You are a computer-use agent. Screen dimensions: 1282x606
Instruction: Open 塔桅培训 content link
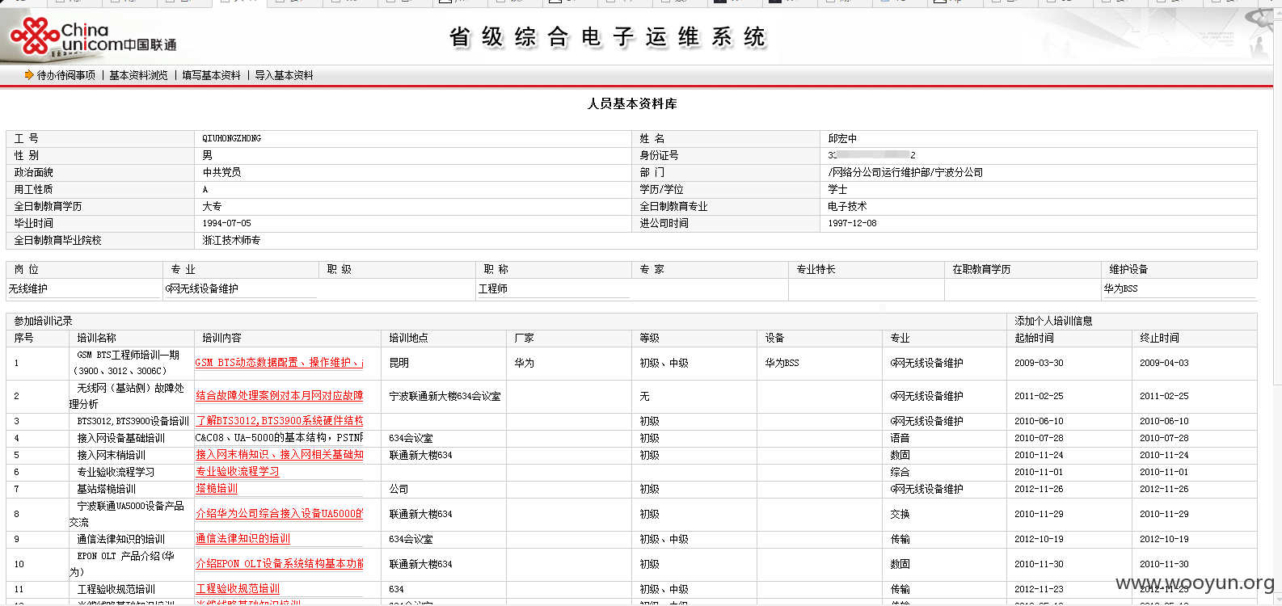[x=217, y=489]
